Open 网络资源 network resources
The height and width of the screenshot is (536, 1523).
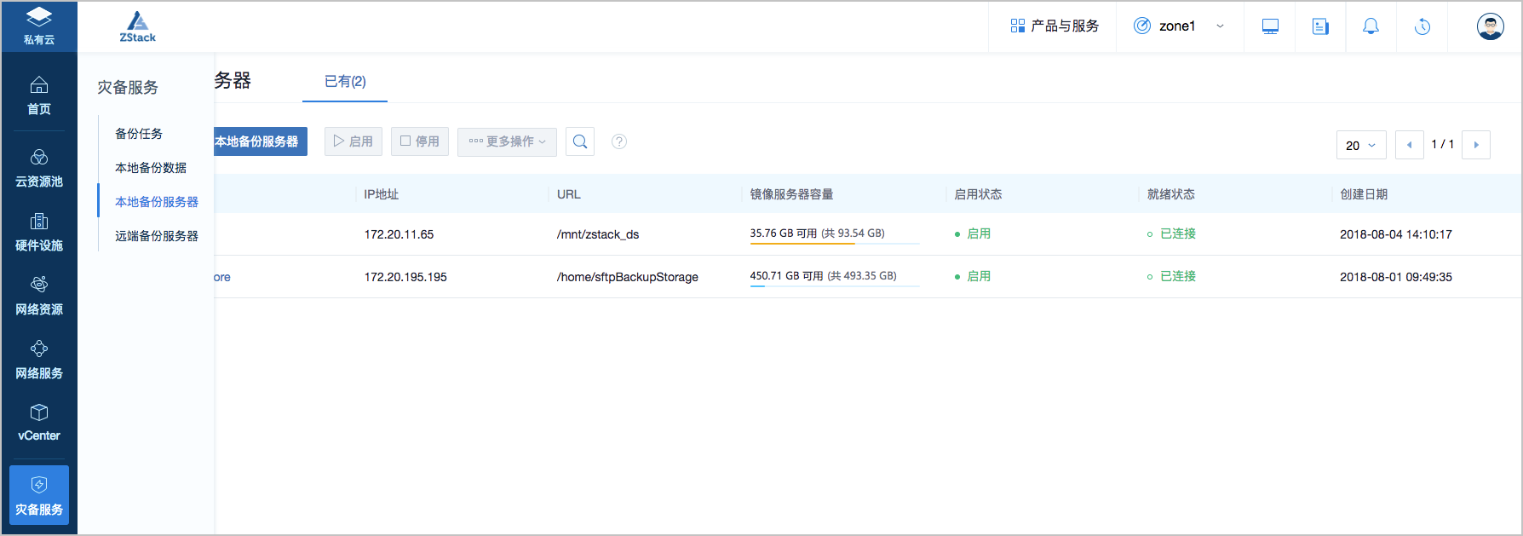39,297
